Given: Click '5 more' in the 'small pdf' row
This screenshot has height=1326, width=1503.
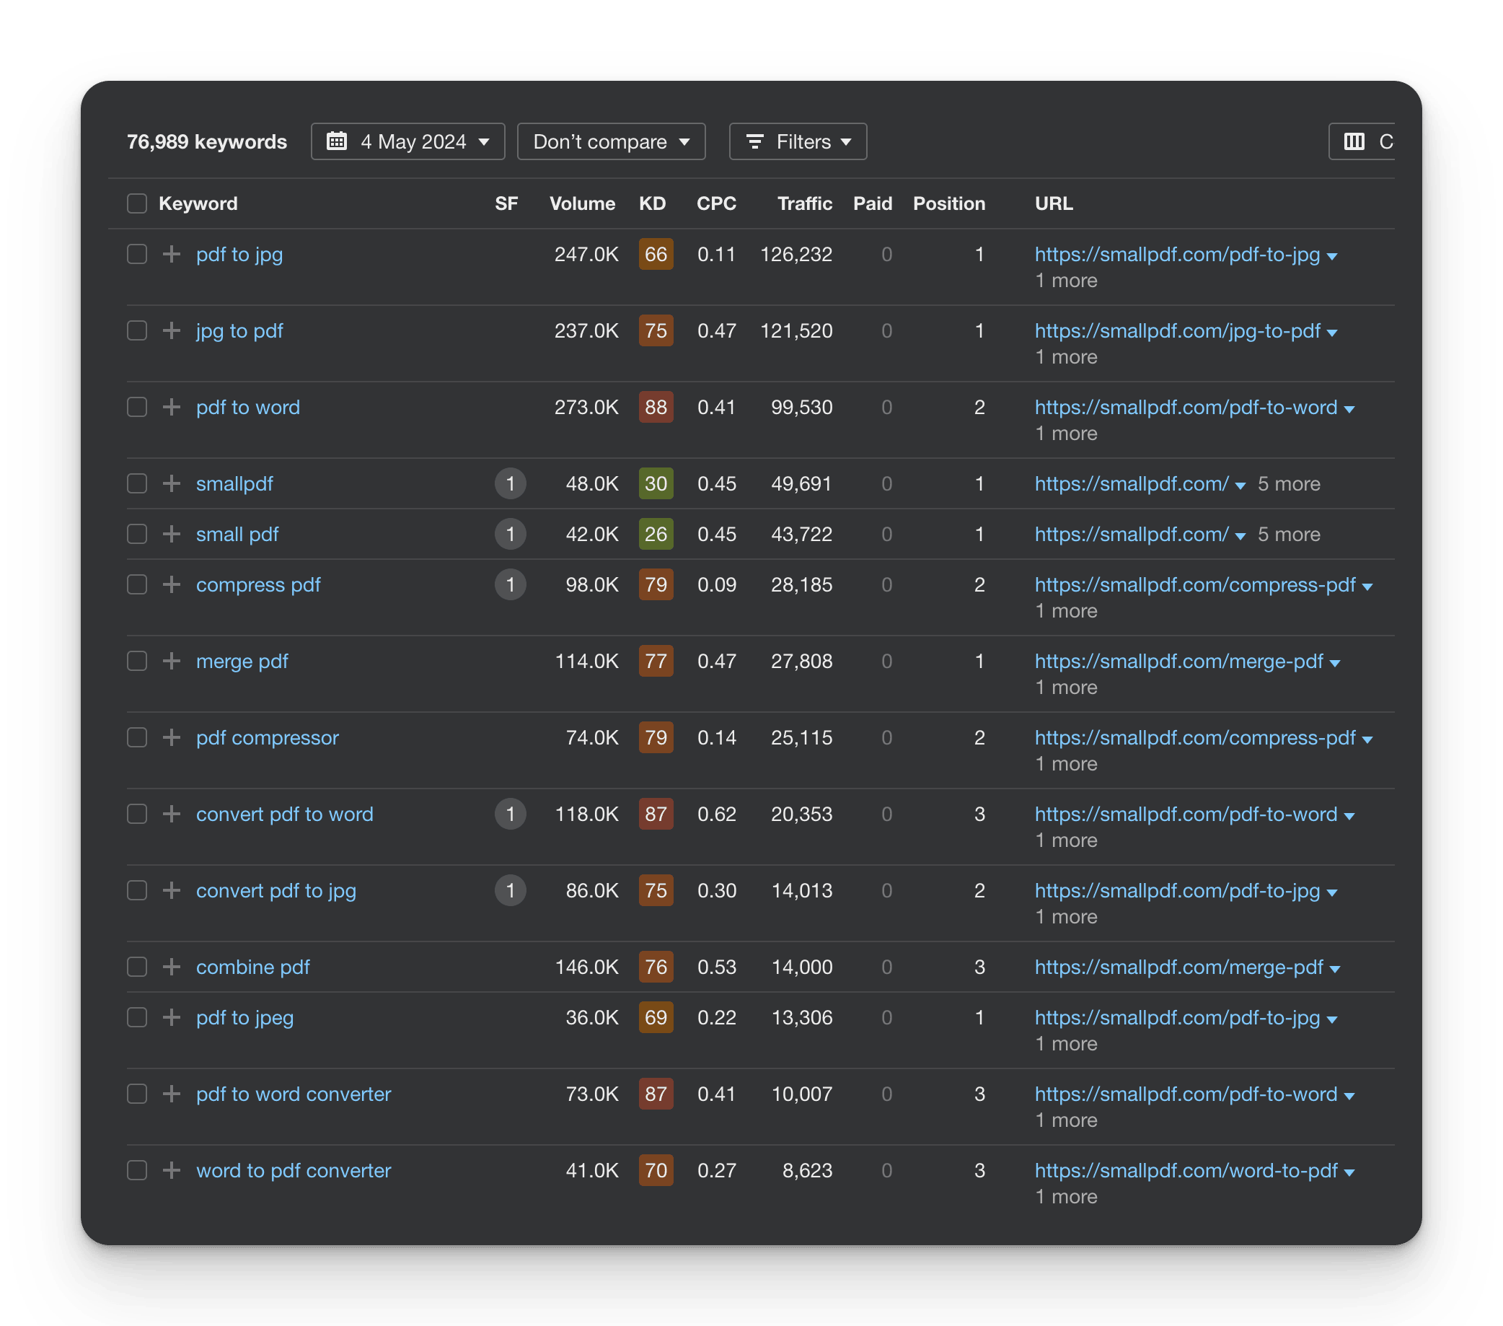Looking at the screenshot, I should point(1288,535).
